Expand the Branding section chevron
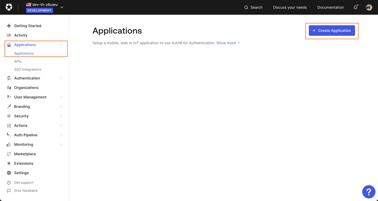 [x=61, y=107]
